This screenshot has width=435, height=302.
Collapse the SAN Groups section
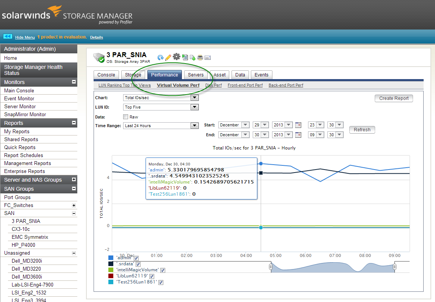pos(74,188)
